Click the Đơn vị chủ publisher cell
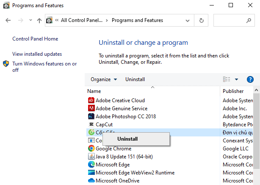This screenshot has height=185, width=260. click(x=238, y=133)
